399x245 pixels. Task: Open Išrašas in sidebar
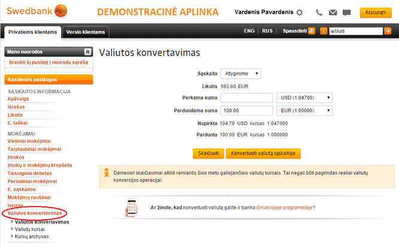click(16, 107)
